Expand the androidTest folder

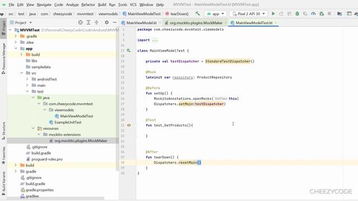tap(27, 79)
